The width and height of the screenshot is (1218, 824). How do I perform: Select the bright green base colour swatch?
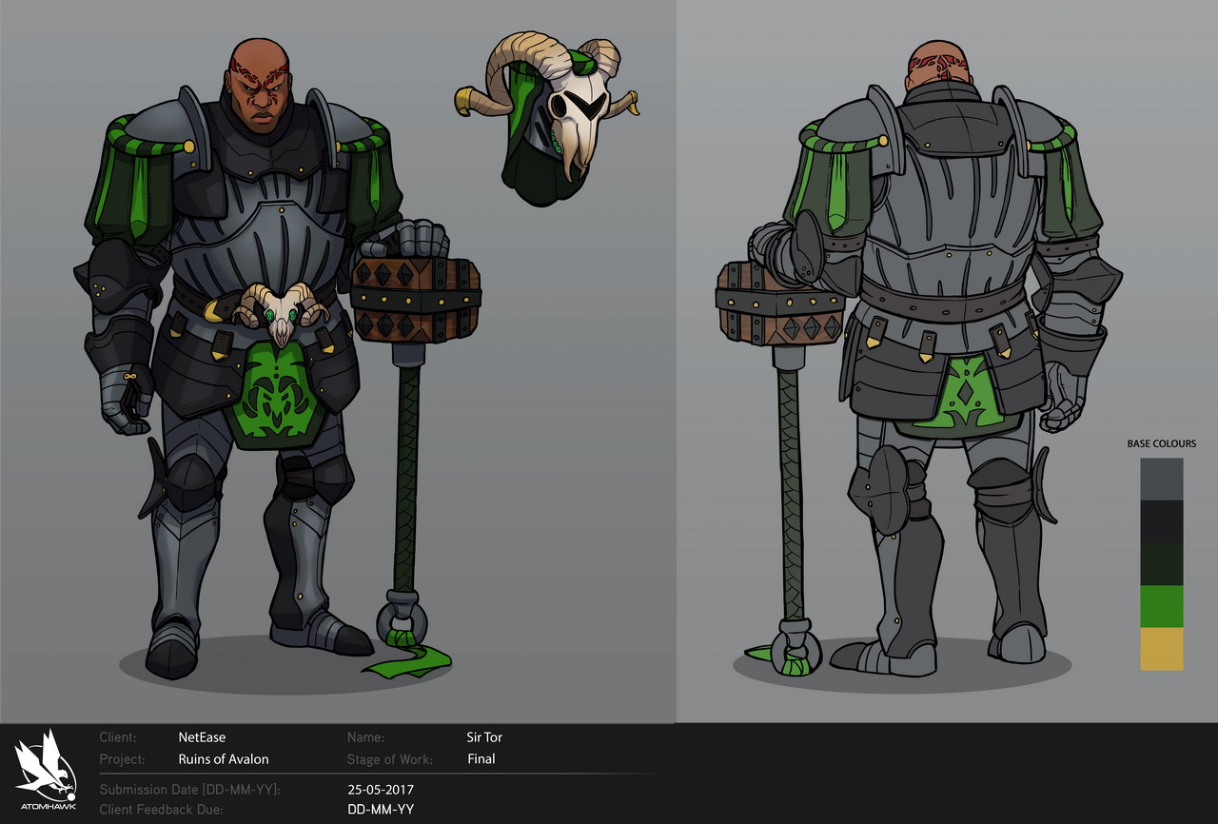point(1162,606)
